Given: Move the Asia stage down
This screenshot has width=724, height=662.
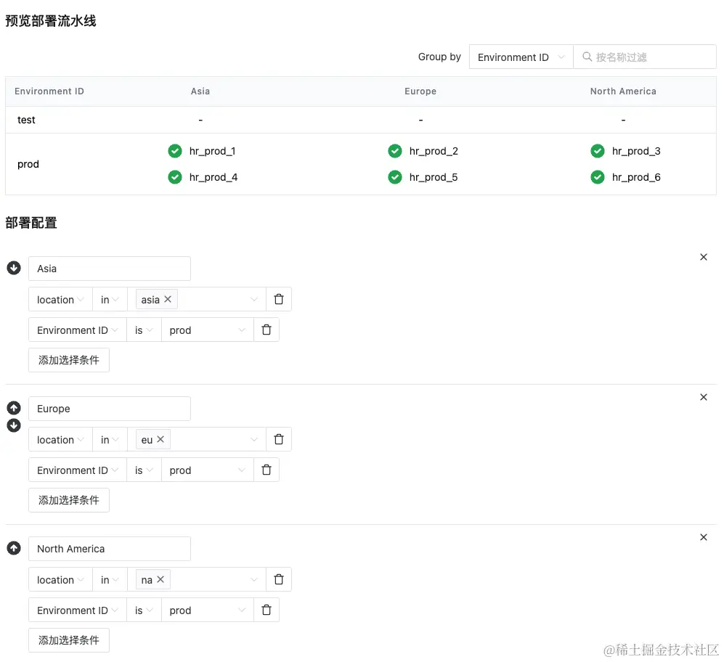Looking at the screenshot, I should (x=14, y=268).
